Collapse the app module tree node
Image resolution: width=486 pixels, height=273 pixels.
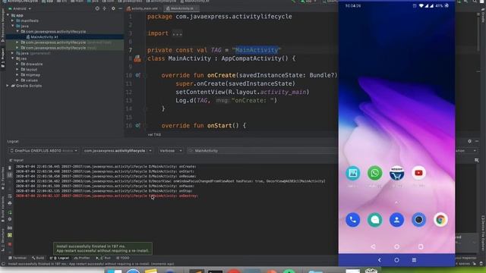click(8, 15)
